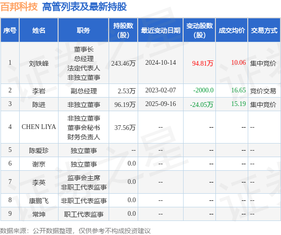Screen dimensions: 281x235
Task: Click the average price 10.06
Action: [x=238, y=62]
